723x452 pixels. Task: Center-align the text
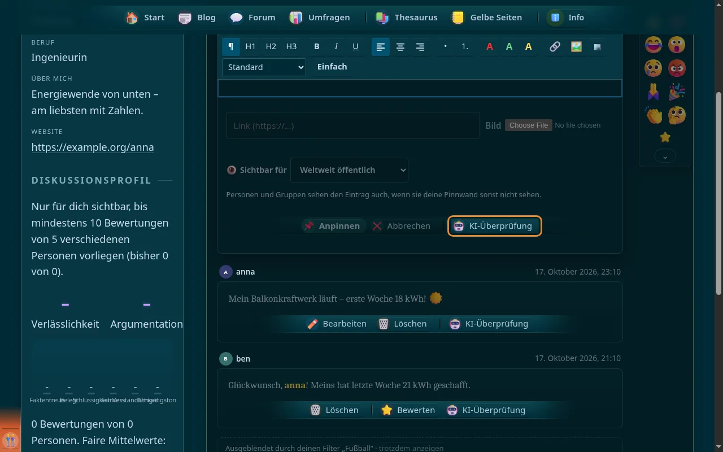coord(400,47)
